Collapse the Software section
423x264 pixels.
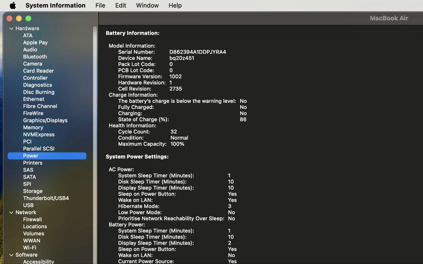point(11,255)
